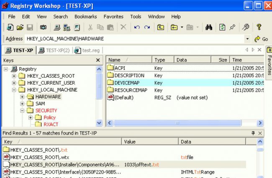Click the Copy icon in toolbar
272x178 pixels.
100,27
